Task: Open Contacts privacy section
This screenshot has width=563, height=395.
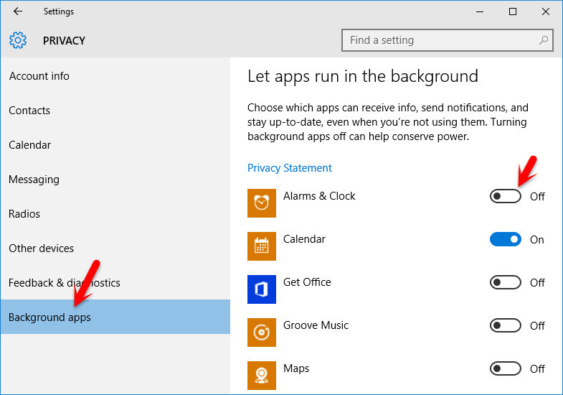Action: point(115,111)
